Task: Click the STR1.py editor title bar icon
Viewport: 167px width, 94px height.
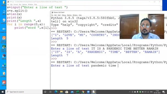Action: 8,2
